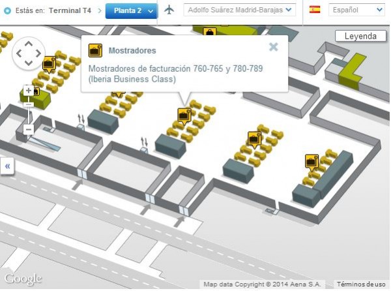Expand the side panel with double-chevron
This screenshot has width=391, height=291.
tap(7, 166)
